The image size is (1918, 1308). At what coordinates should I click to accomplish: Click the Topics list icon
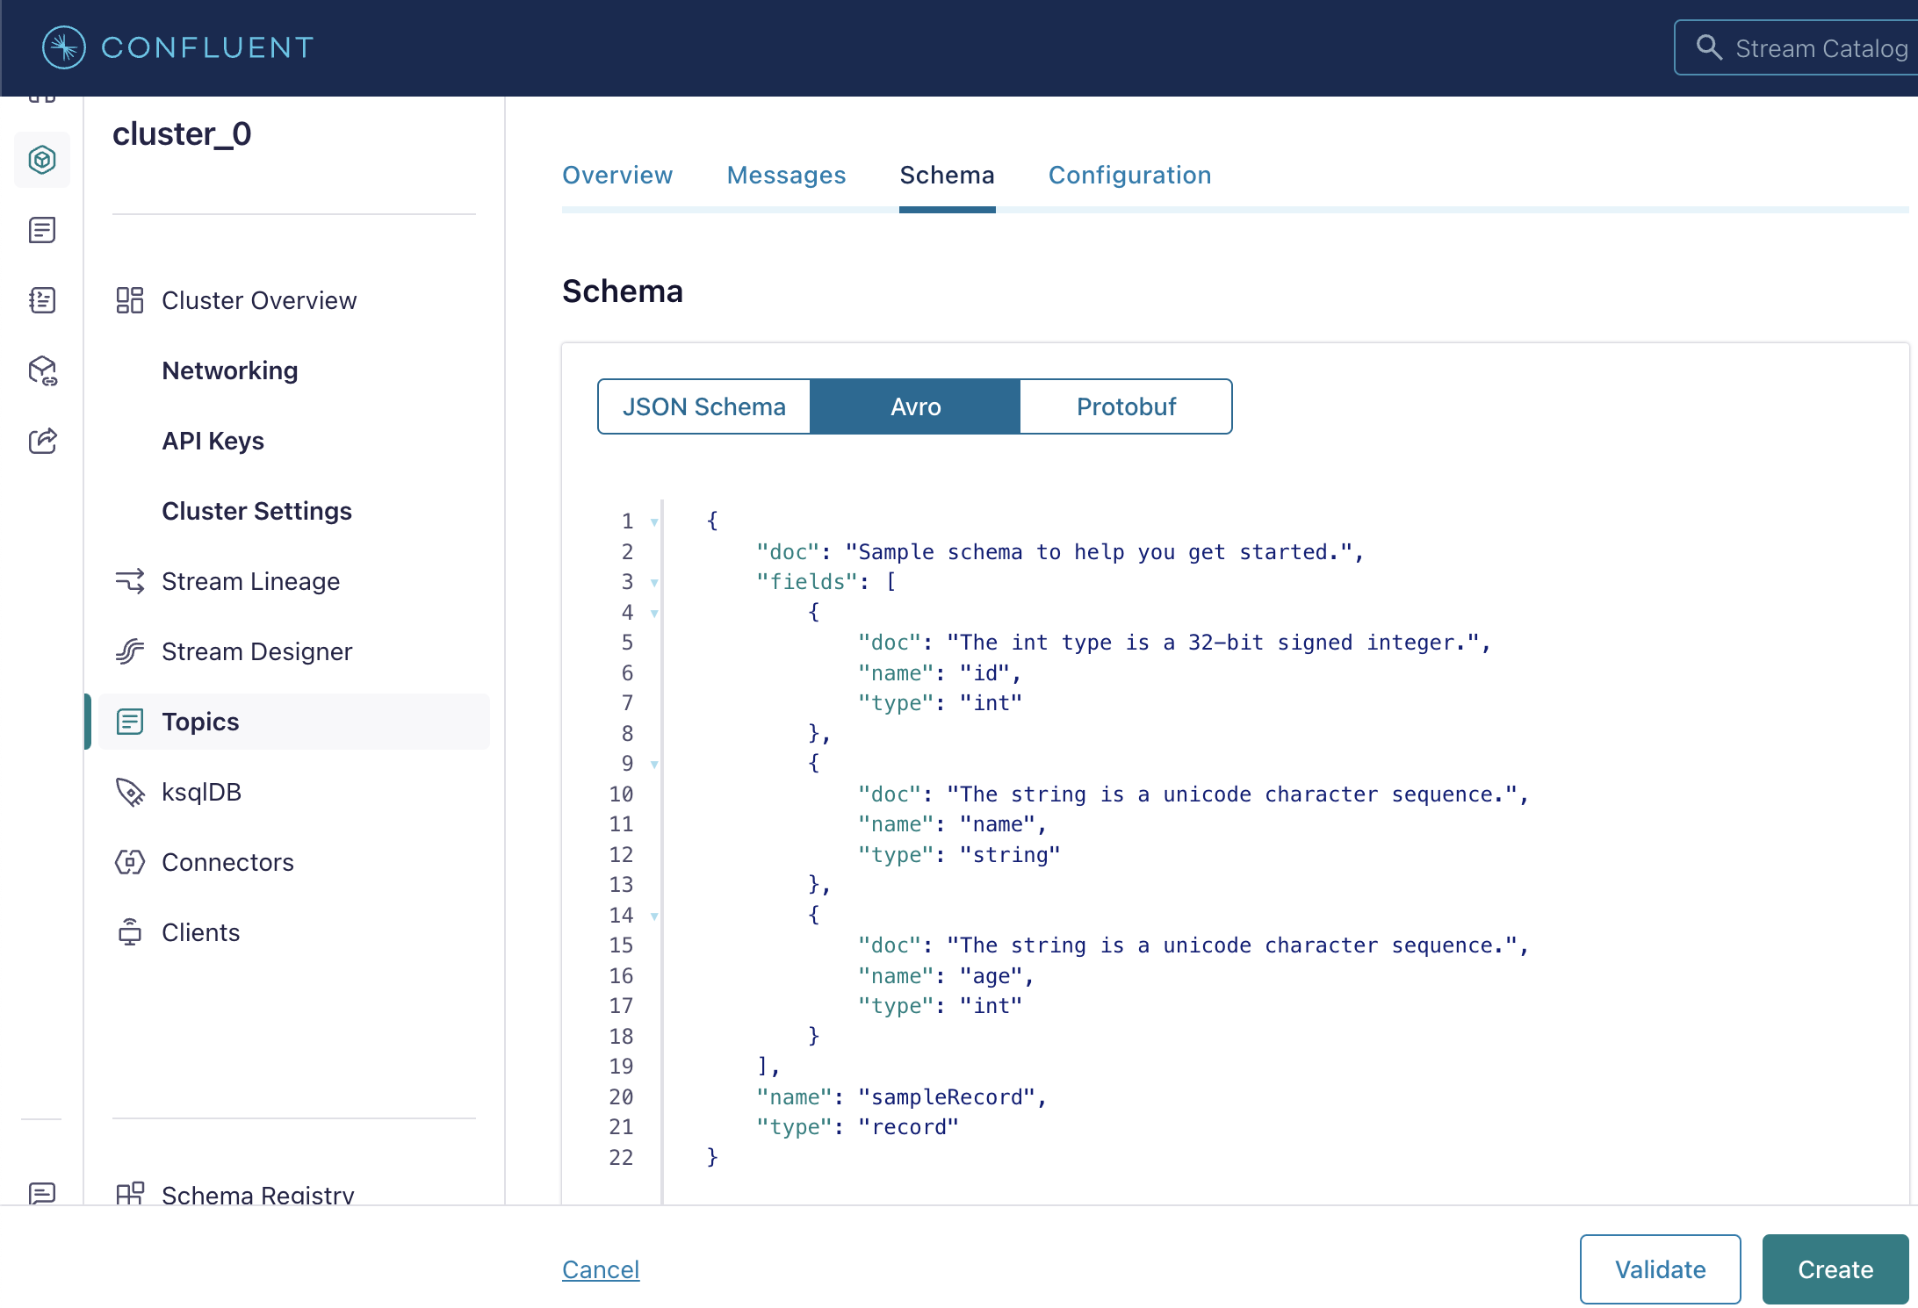coord(130,722)
